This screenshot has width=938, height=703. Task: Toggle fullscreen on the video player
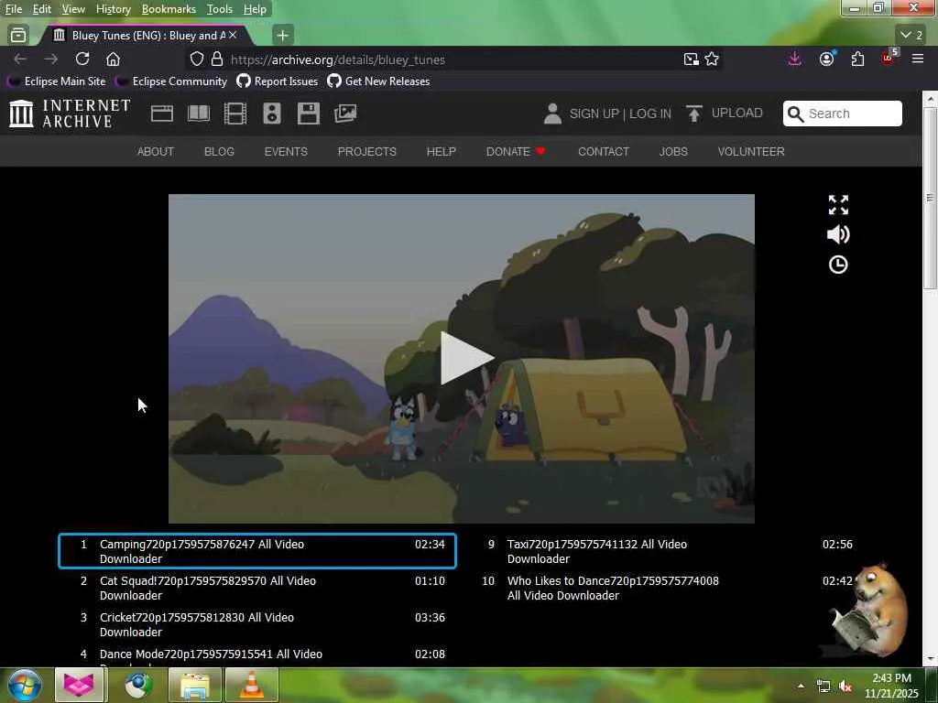pos(838,204)
